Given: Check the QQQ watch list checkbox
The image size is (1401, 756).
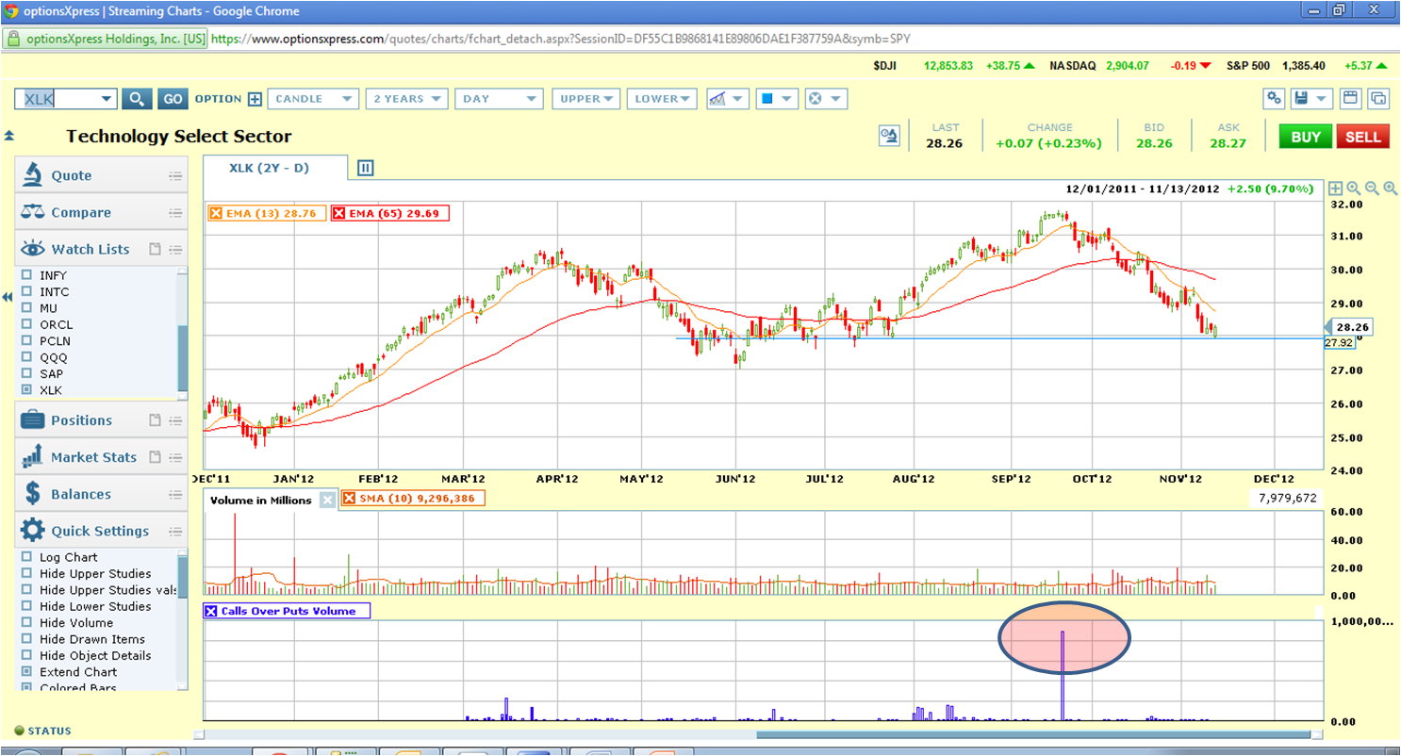Looking at the screenshot, I should tap(26, 357).
